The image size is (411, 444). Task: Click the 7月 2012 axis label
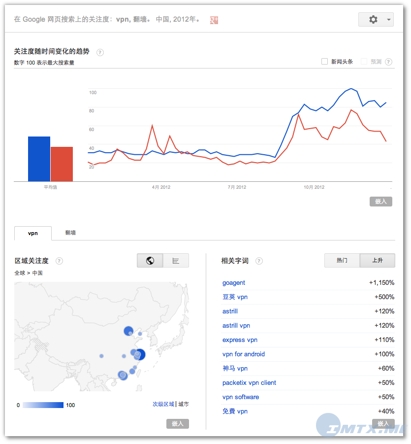point(237,187)
